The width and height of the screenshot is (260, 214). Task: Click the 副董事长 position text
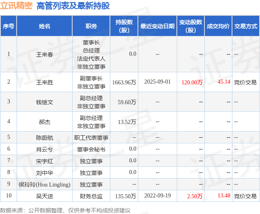(91, 78)
